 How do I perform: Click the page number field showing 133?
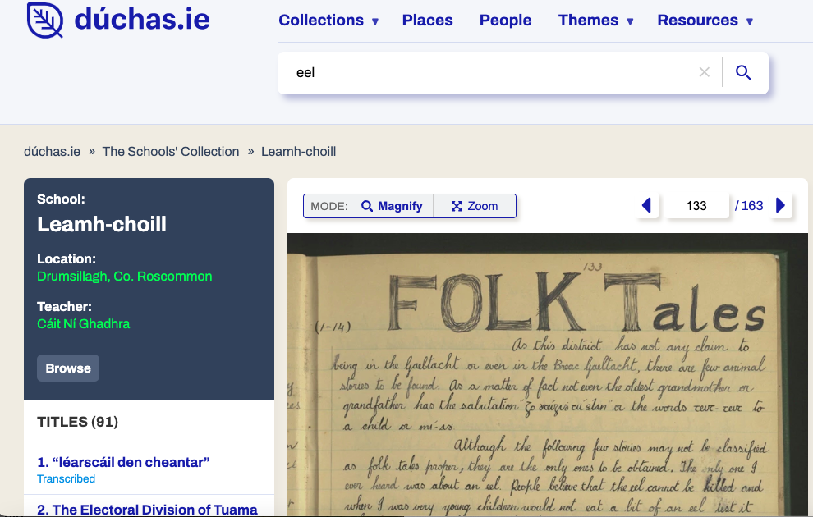[x=696, y=206]
